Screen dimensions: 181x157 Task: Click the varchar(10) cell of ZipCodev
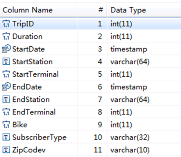coord(130,150)
